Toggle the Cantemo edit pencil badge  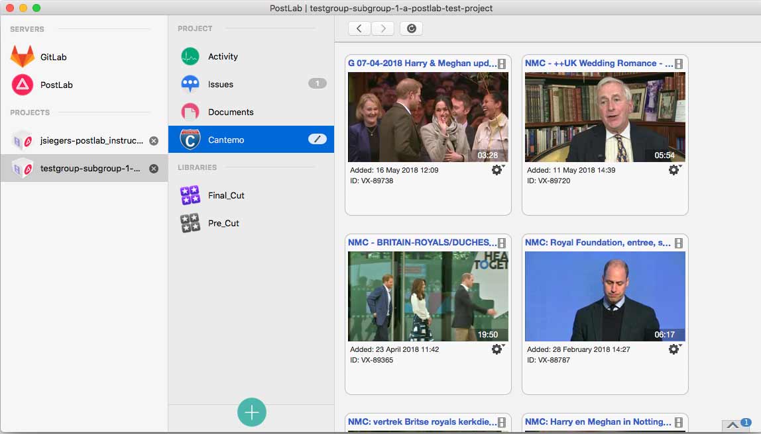(318, 139)
